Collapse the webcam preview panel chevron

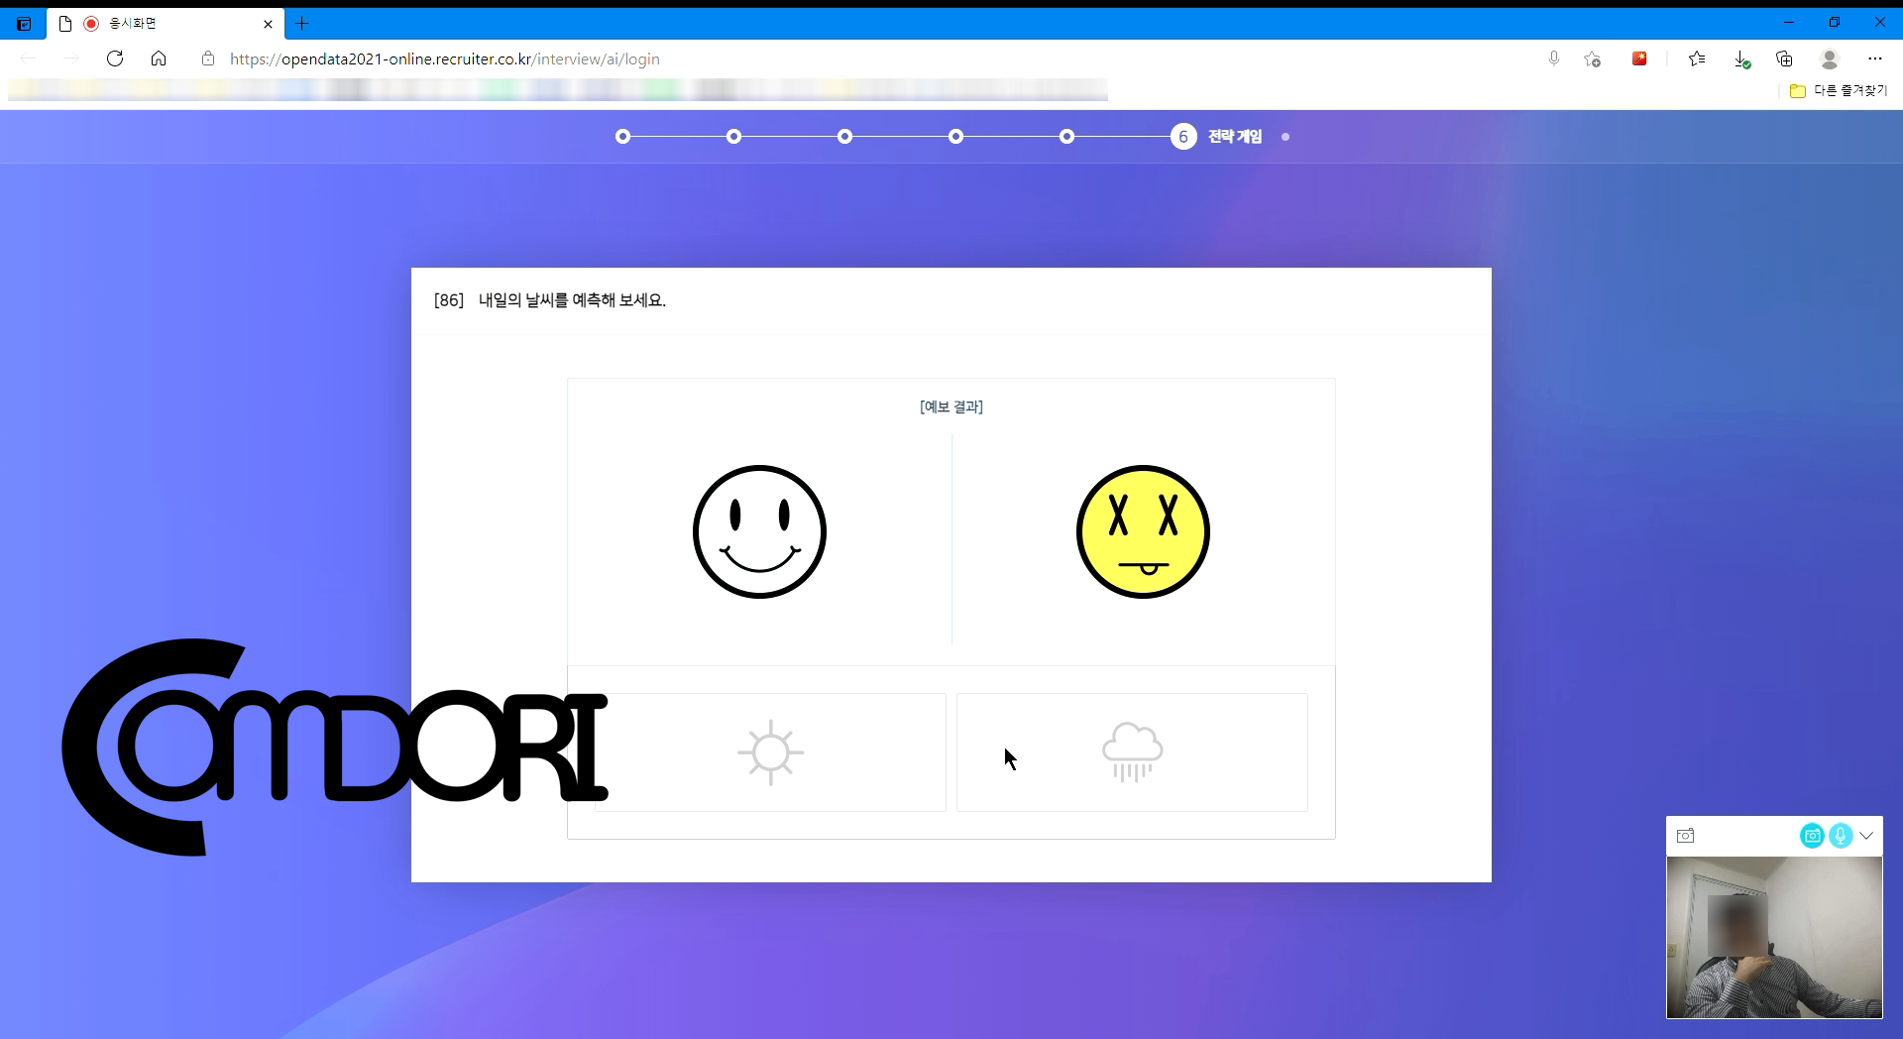click(1867, 836)
